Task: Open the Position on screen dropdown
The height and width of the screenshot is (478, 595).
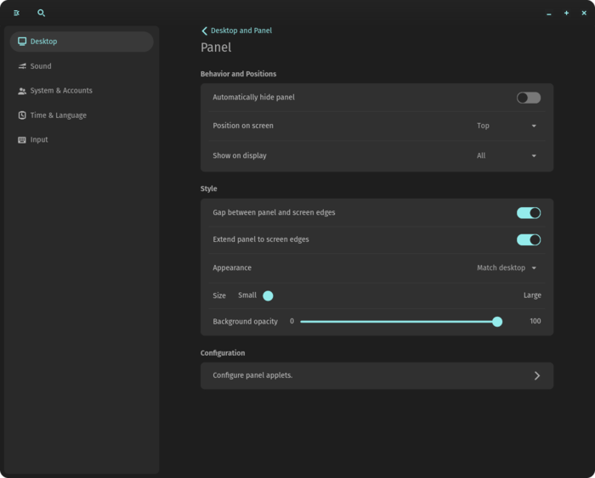Action: click(x=507, y=126)
